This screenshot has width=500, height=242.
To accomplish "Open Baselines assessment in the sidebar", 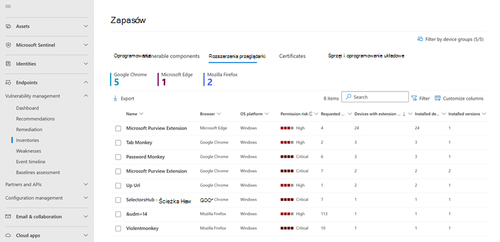I will tap(38, 173).
